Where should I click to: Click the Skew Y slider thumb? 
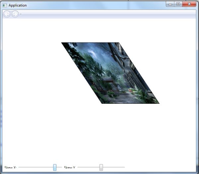click(101, 167)
